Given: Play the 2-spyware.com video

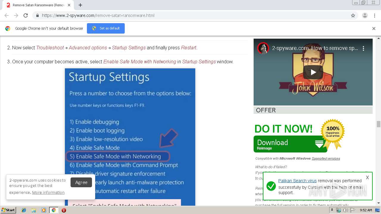Looking at the screenshot, I should pos(313,72).
